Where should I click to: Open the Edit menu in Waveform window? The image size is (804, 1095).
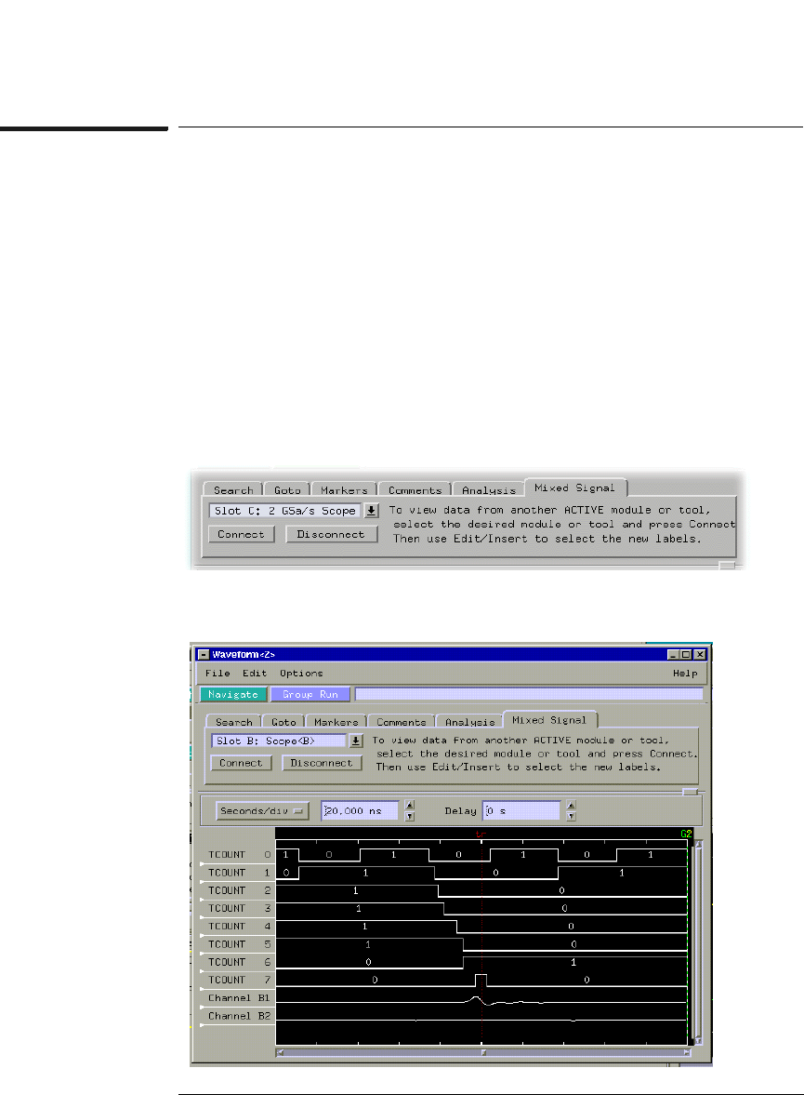[255, 674]
